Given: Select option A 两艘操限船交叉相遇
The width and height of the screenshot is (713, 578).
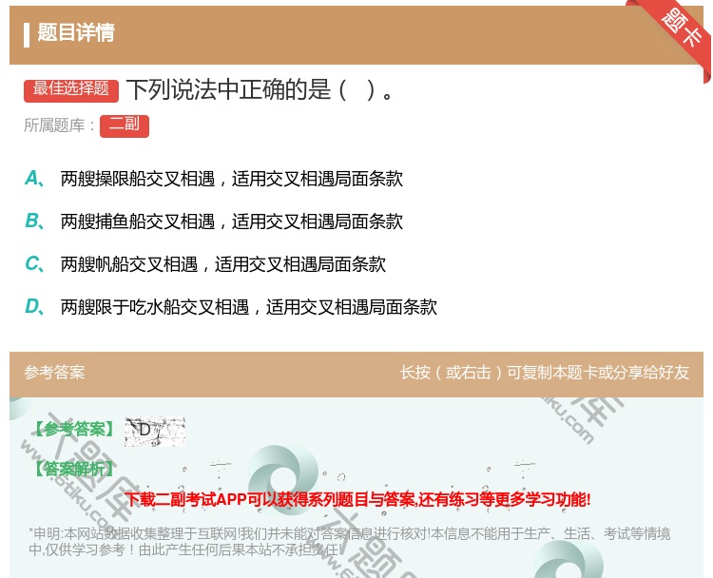Looking at the screenshot, I should pyautogui.click(x=231, y=179).
